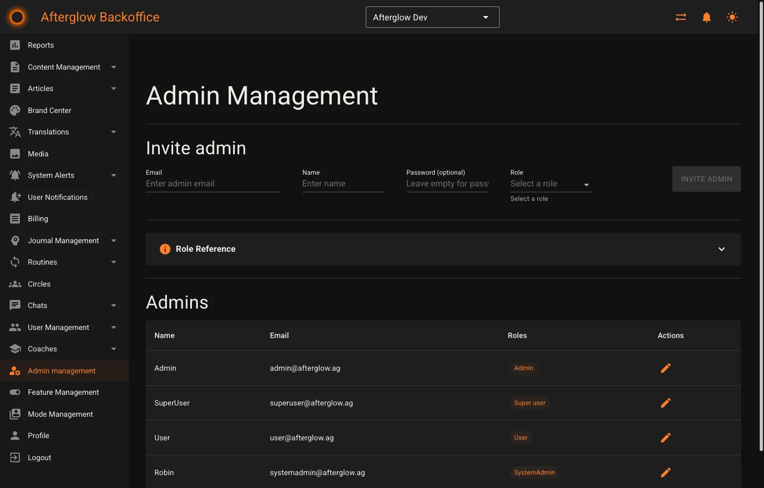Viewport: 764px width, 488px height.
Task: Edit the admin@afterglow.ag entry
Action: [665, 368]
